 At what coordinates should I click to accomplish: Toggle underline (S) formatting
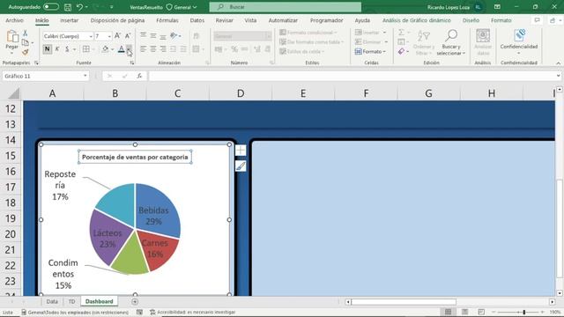pyautogui.click(x=67, y=49)
